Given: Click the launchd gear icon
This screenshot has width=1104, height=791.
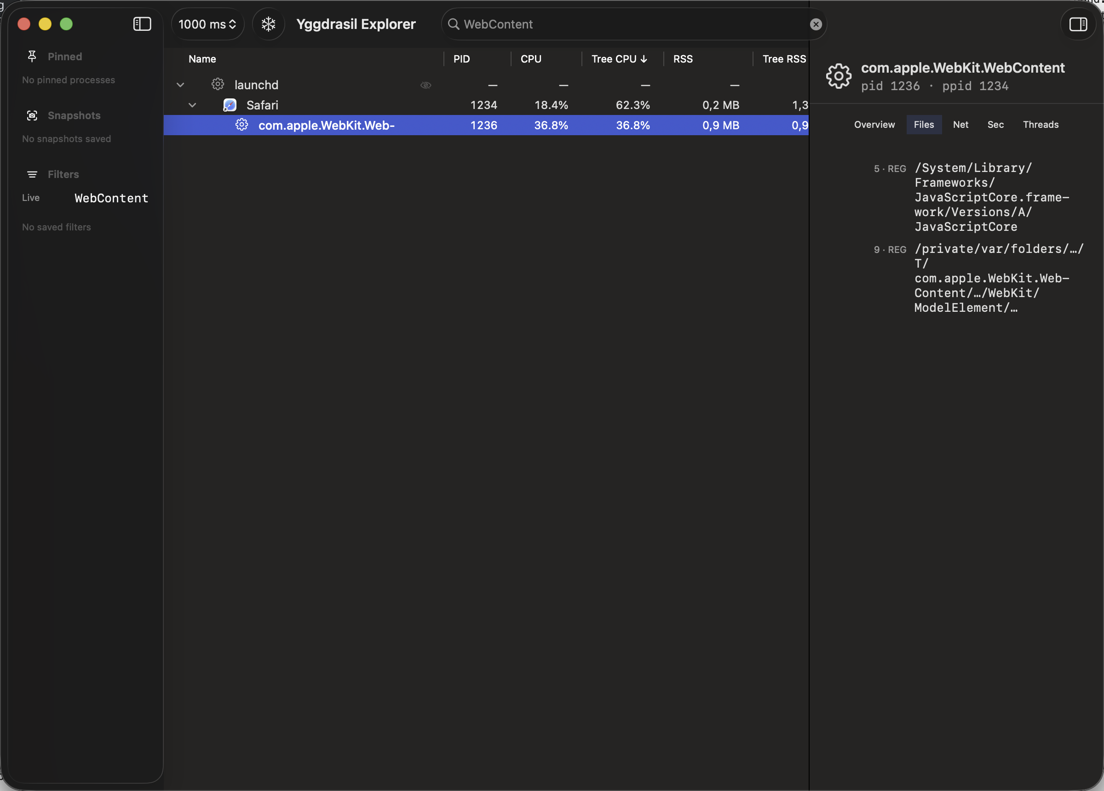Looking at the screenshot, I should 218,84.
